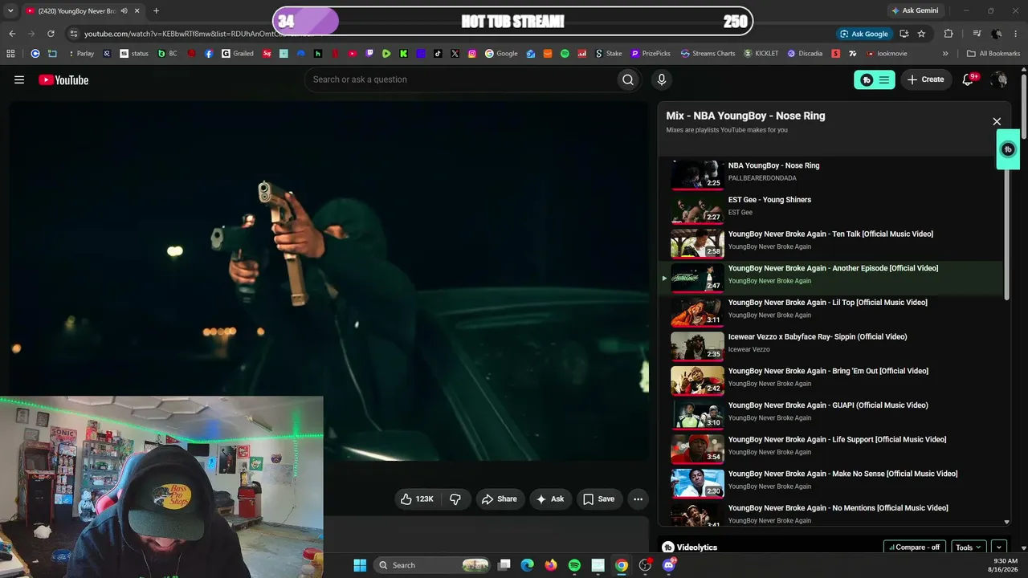Open the Grailed bookmark
Screen dimensions: 1028x578
[x=238, y=54]
